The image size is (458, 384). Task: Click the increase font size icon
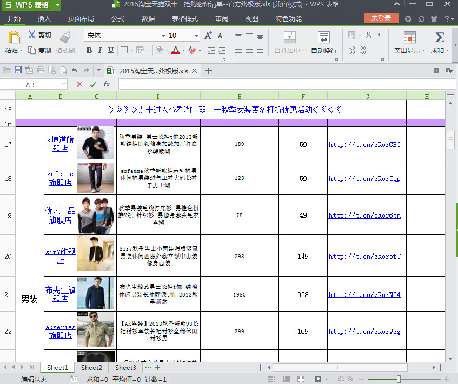208,36
